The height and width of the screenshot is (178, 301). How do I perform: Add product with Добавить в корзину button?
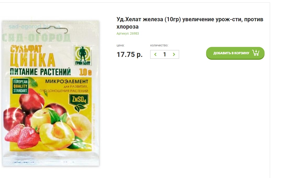pyautogui.click(x=235, y=53)
